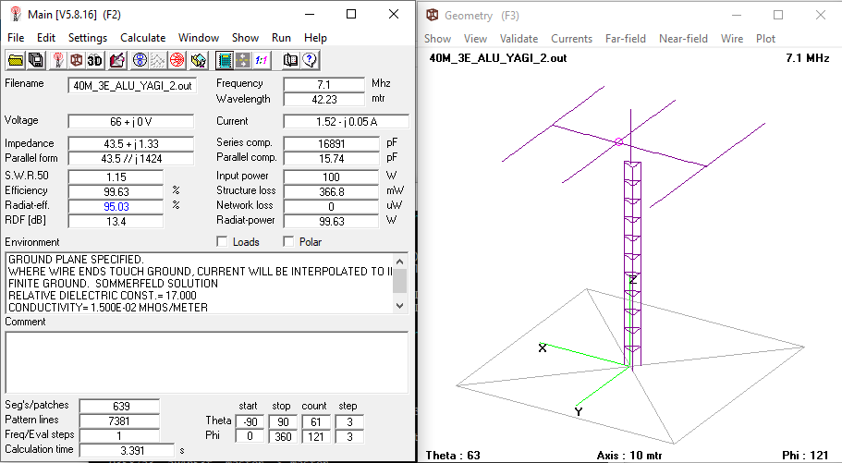The image size is (842, 463).
Task: Click the Voltage field 66 + j 0 V
Action: (x=130, y=122)
